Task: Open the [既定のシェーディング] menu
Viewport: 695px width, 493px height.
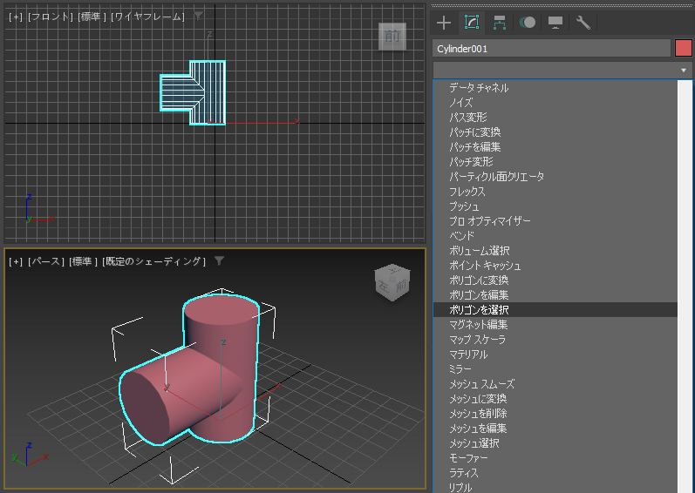Action: (x=153, y=261)
